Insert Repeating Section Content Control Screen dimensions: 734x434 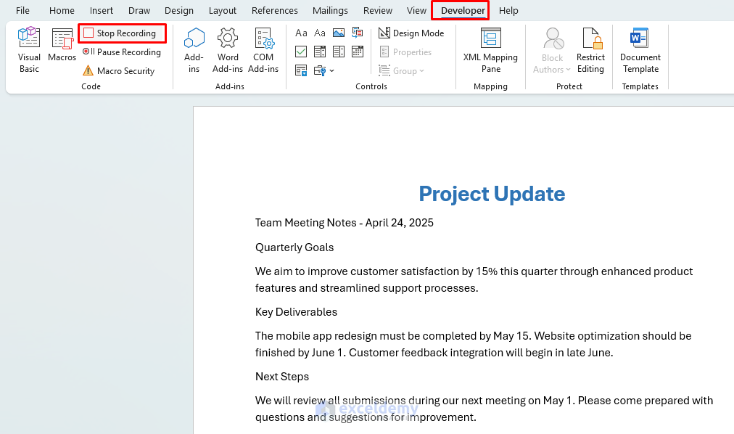(301, 70)
